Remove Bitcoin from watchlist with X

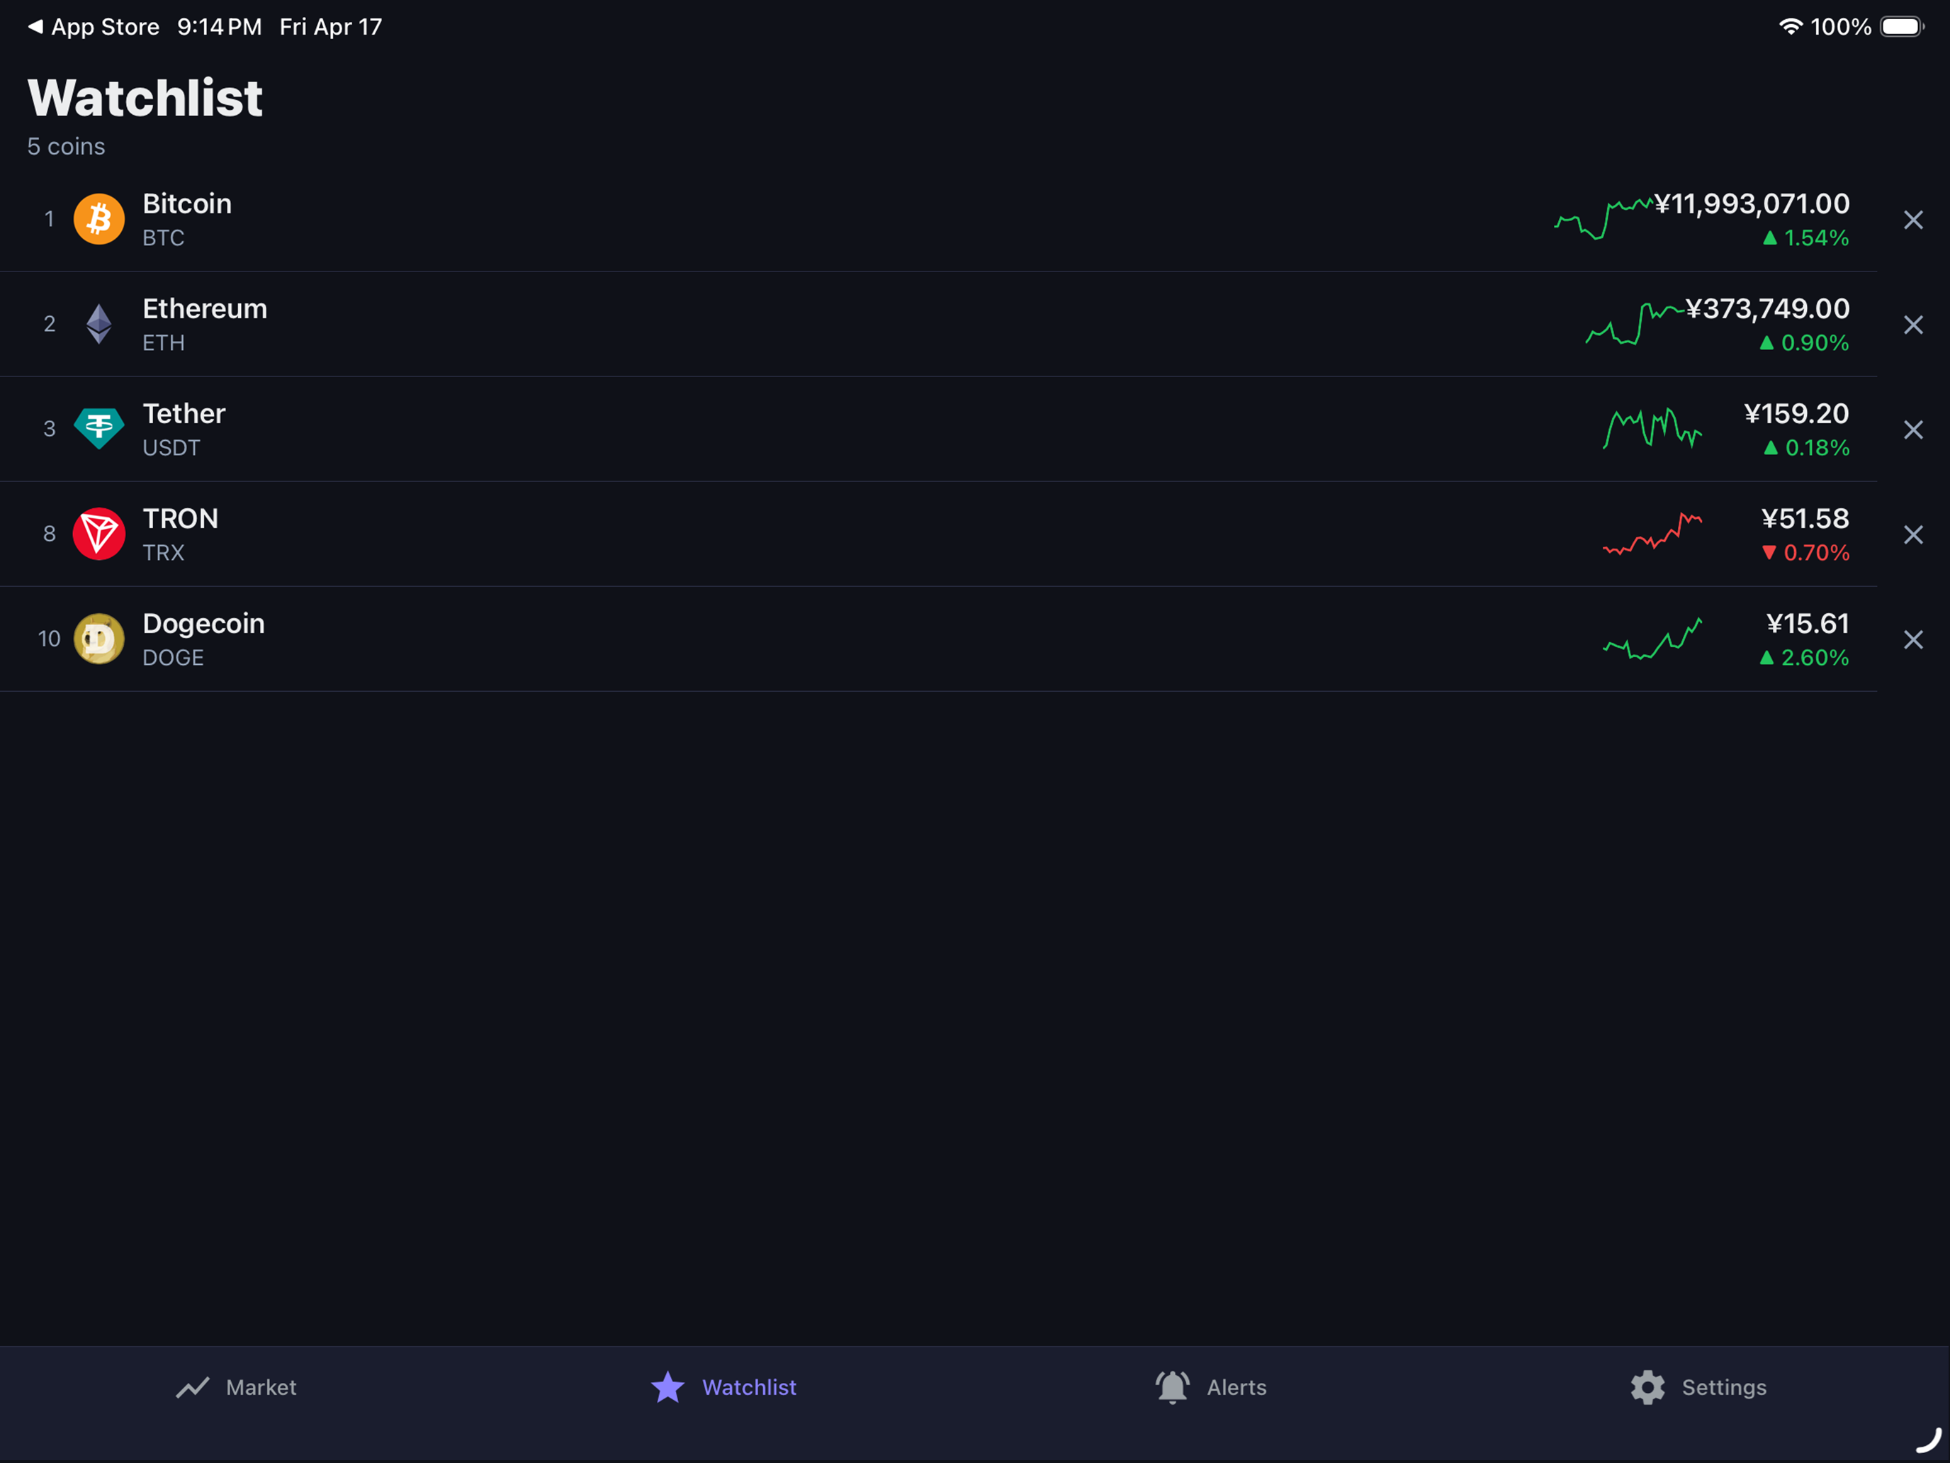[x=1913, y=220]
